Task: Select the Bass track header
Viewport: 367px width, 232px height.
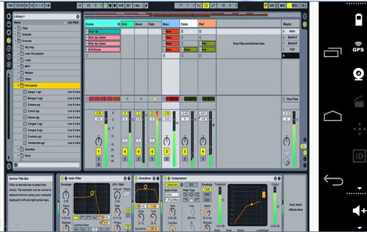Action: (x=170, y=24)
